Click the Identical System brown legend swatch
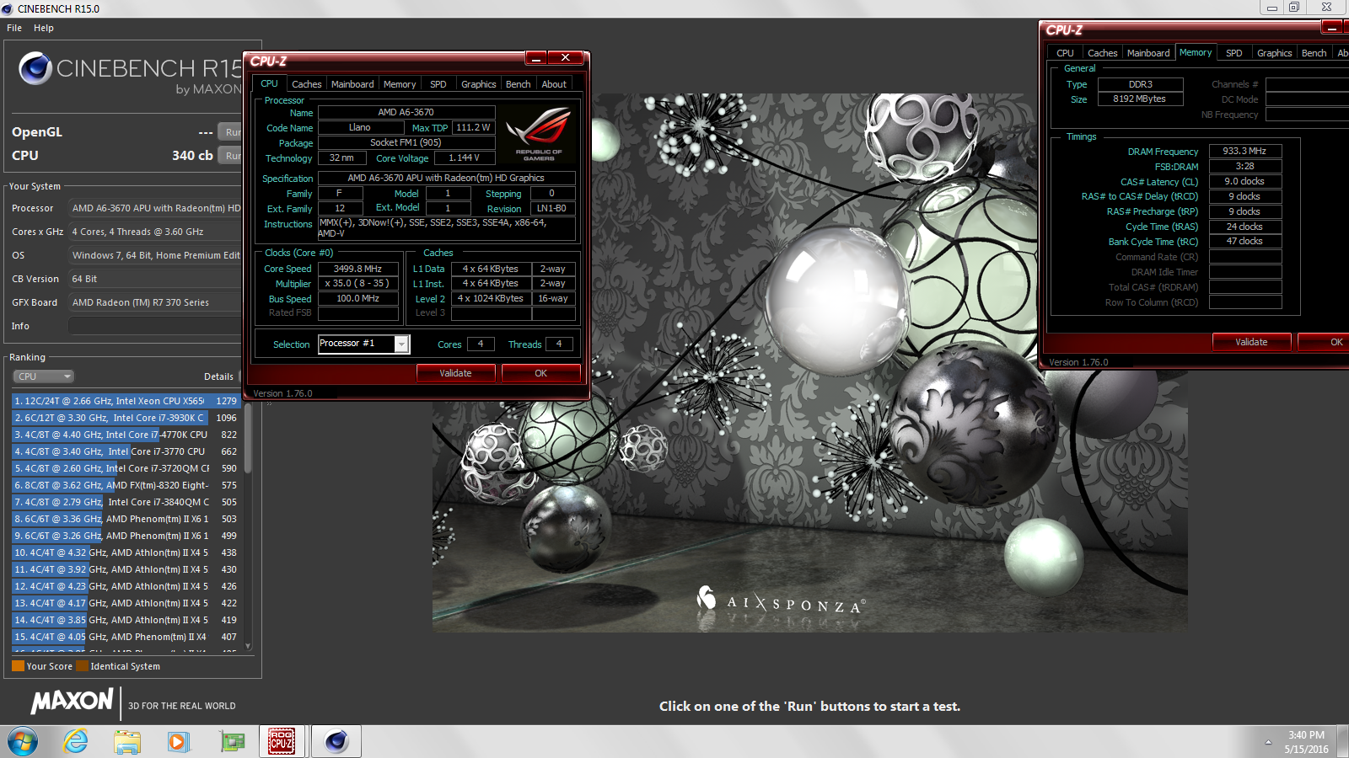Image resolution: width=1349 pixels, height=758 pixels. coord(82,666)
